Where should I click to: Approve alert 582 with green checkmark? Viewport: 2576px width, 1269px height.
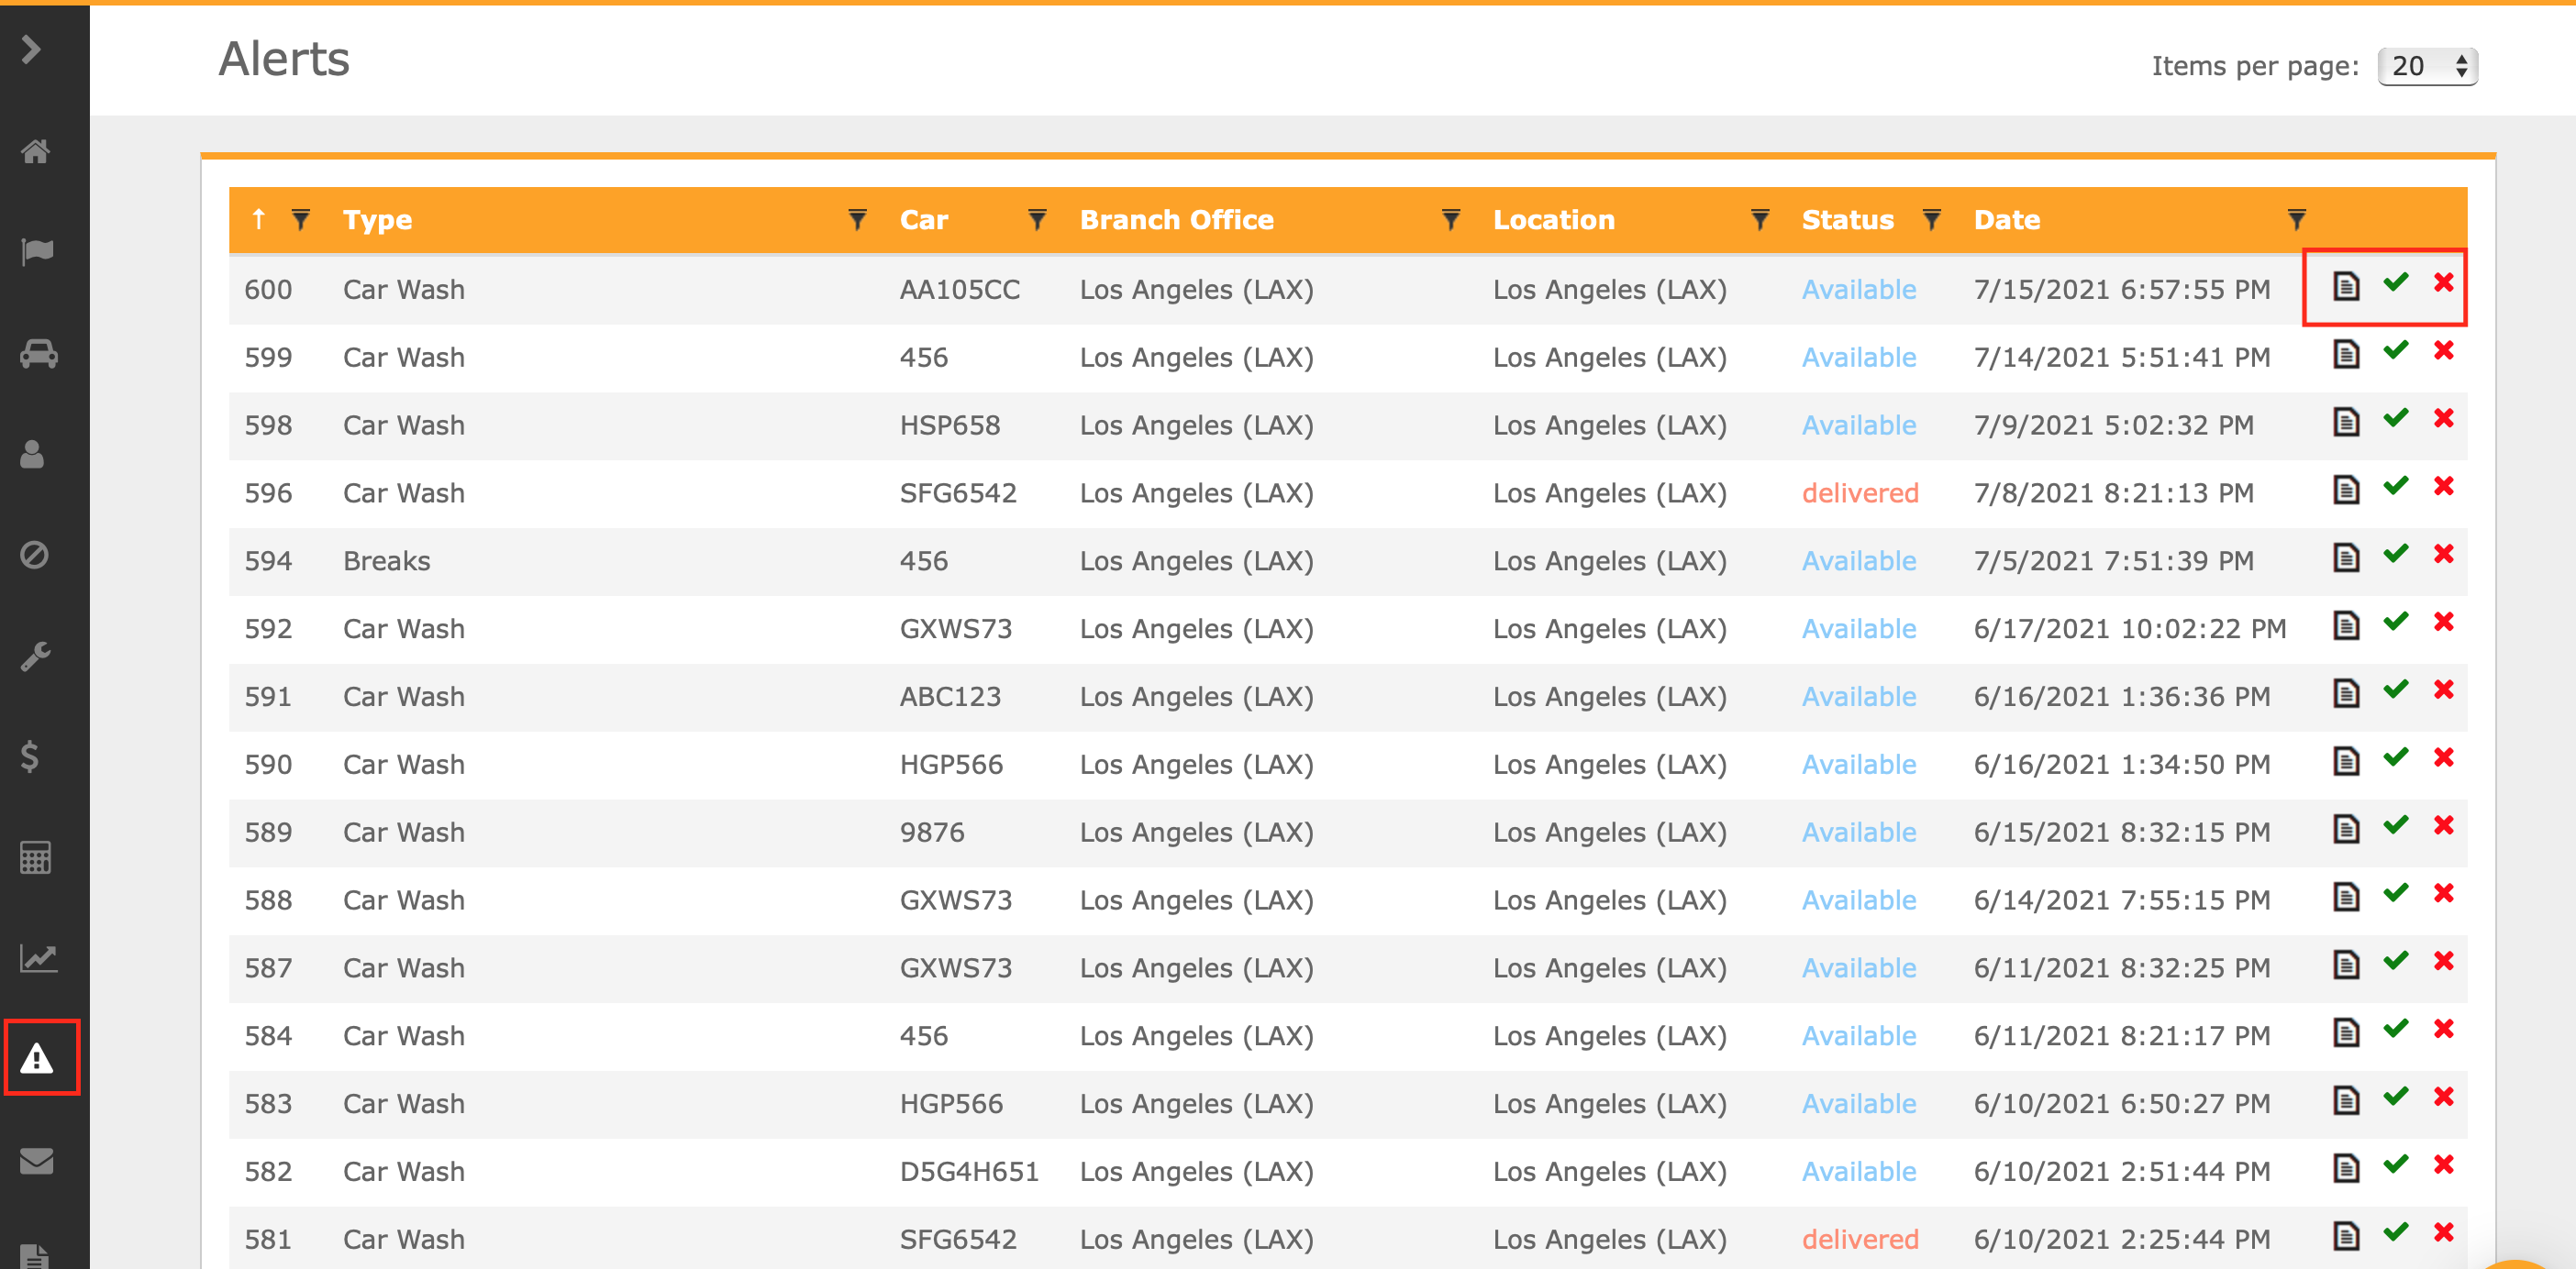pos(2395,1166)
